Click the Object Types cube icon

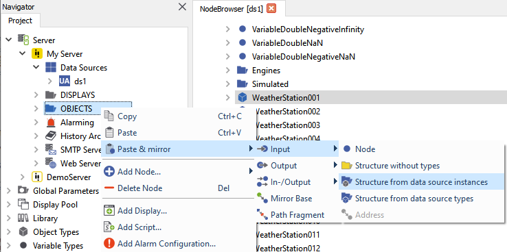pos(23,231)
